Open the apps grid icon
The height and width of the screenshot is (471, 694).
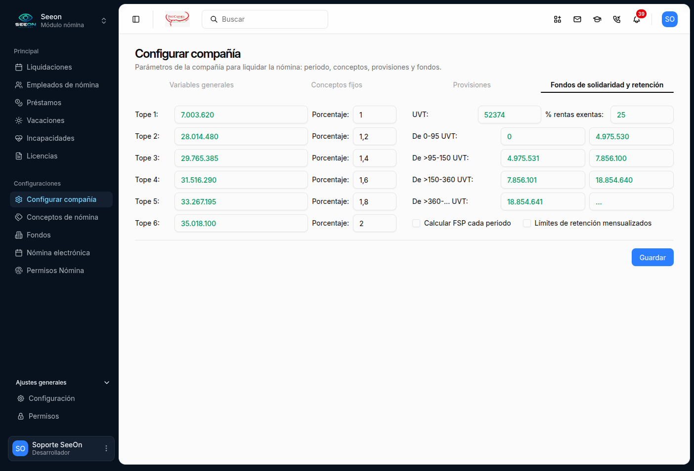(x=558, y=19)
